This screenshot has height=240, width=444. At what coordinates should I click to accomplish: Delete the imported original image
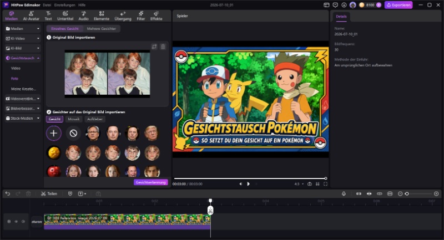[163, 47]
